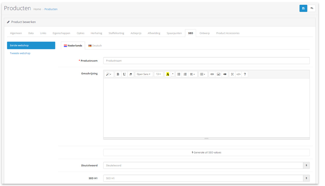This screenshot has width=325, height=186.
Task: Toggle underline formatting in editor
Action: pos(124,74)
